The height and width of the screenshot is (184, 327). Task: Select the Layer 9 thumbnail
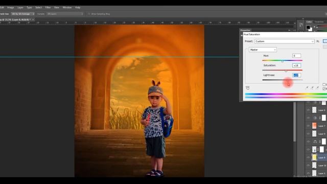(x=314, y=133)
